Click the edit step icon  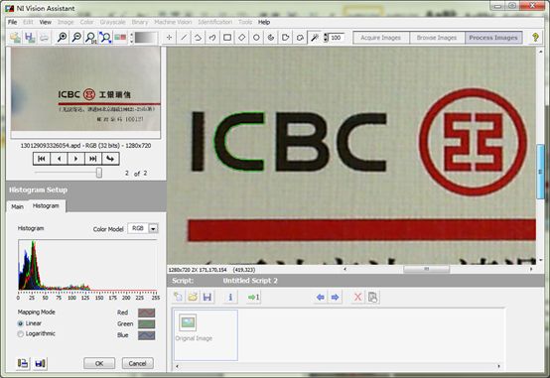[x=372, y=297]
